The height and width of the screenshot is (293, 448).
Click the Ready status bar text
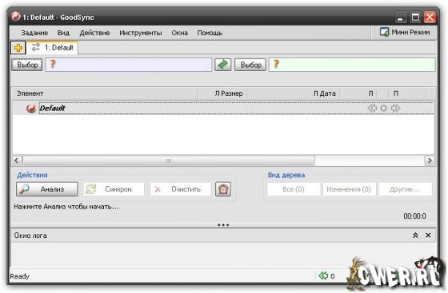coord(20,276)
